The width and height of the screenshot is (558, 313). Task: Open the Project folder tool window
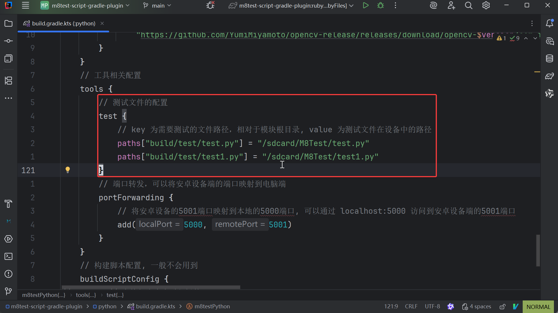point(8,23)
